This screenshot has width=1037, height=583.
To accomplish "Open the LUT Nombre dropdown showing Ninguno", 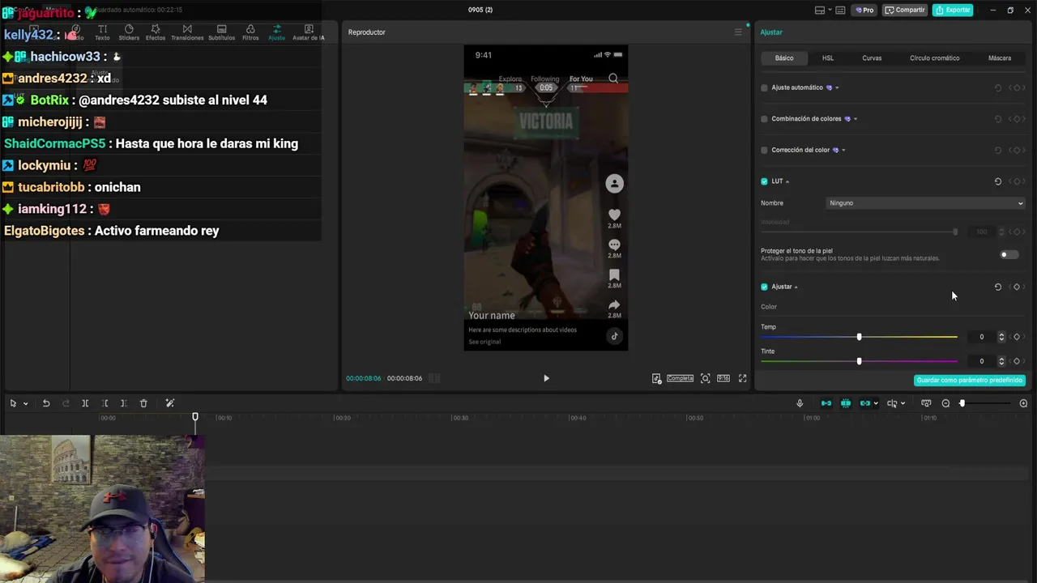I will 925,203.
